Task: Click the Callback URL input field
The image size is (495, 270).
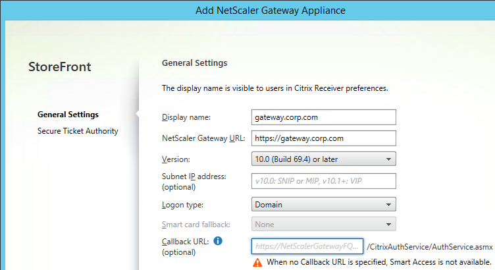Action: (x=307, y=246)
